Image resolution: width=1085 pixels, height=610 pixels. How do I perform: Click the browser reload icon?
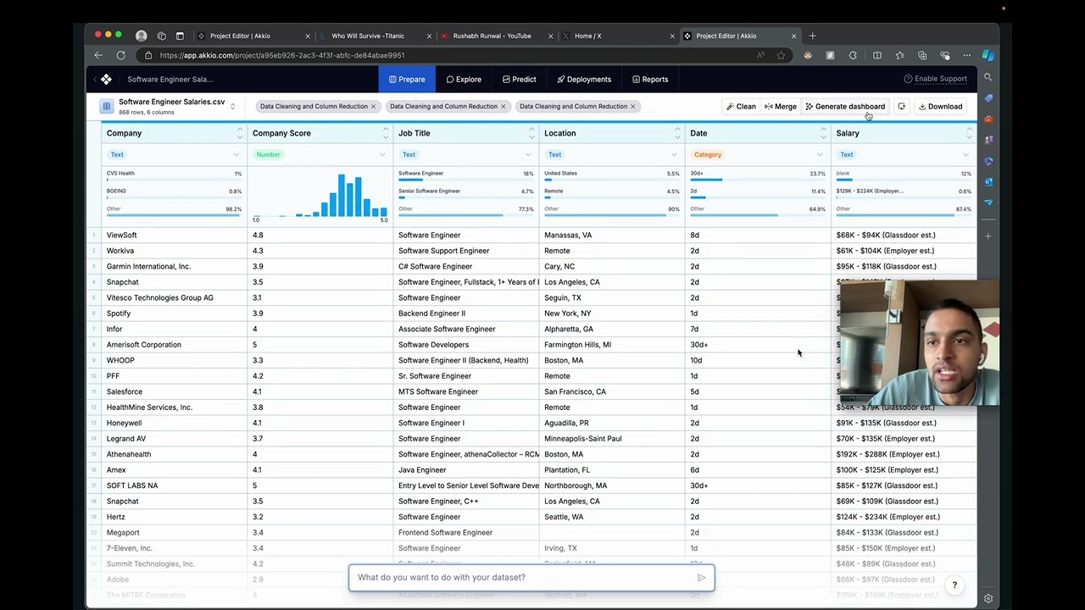(x=121, y=55)
